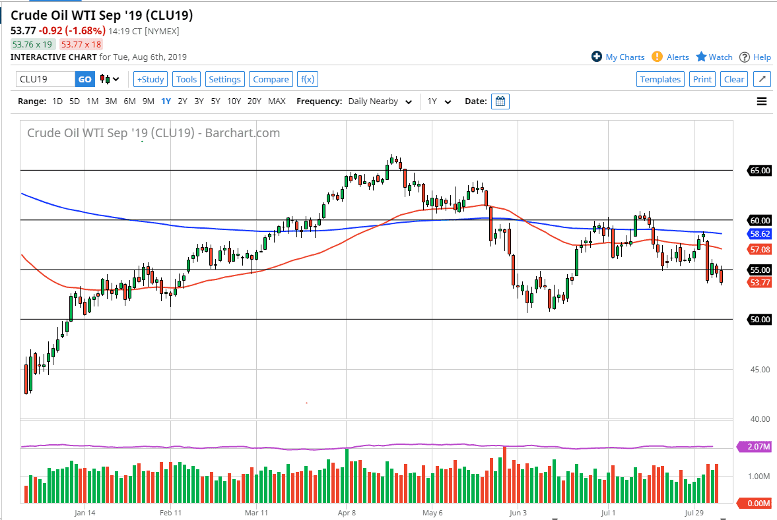This screenshot has width=777, height=520.
Task: Open the Settings menu
Action: 224,78
